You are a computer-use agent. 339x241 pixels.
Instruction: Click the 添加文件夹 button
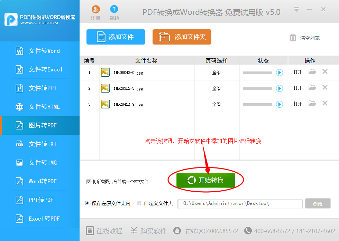tap(182, 37)
